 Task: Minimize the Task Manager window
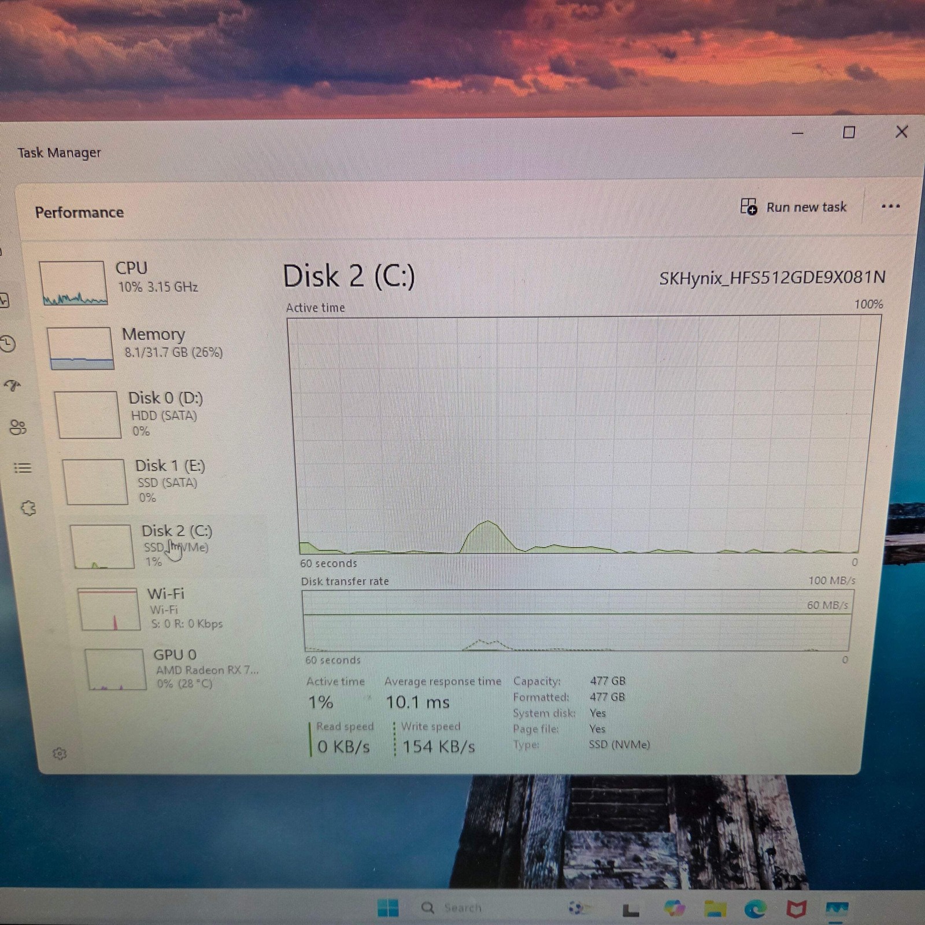(798, 133)
